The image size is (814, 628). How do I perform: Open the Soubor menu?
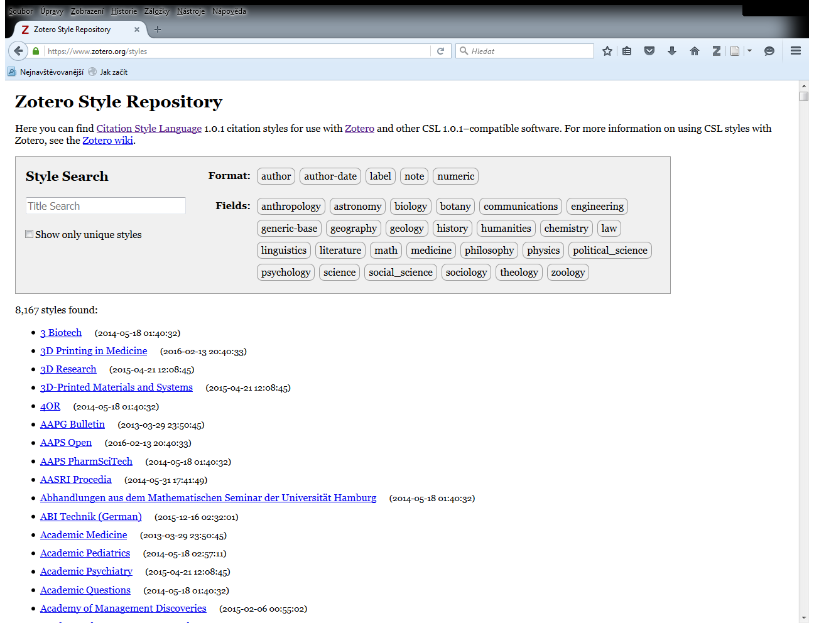click(x=20, y=11)
